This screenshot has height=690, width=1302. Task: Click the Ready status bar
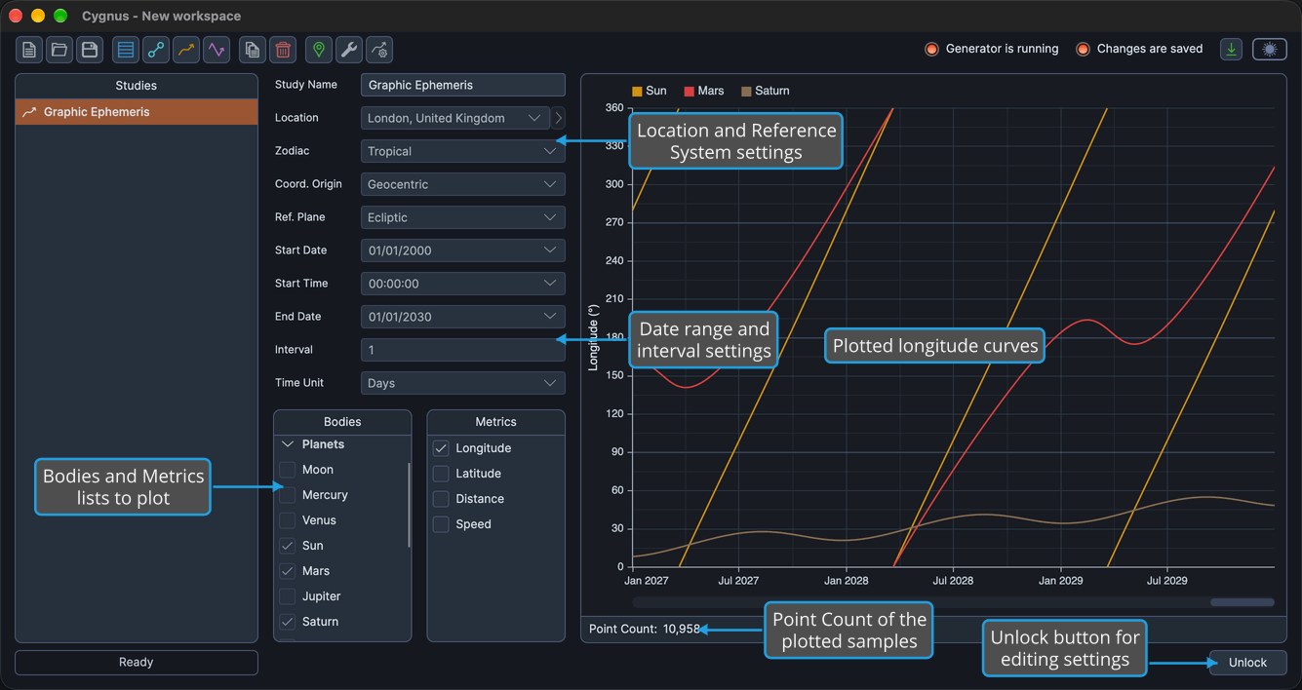coord(137,663)
